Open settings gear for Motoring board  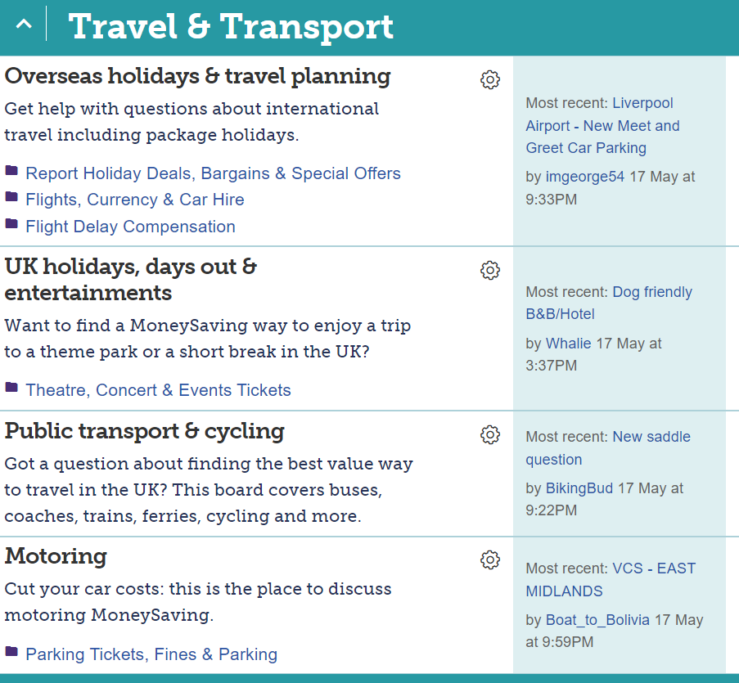[490, 560]
